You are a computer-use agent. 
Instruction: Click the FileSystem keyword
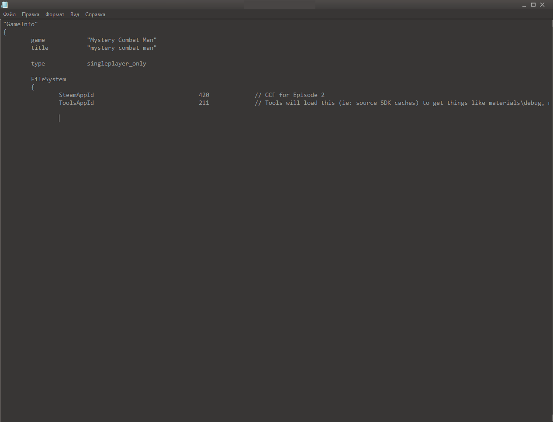pyautogui.click(x=48, y=79)
